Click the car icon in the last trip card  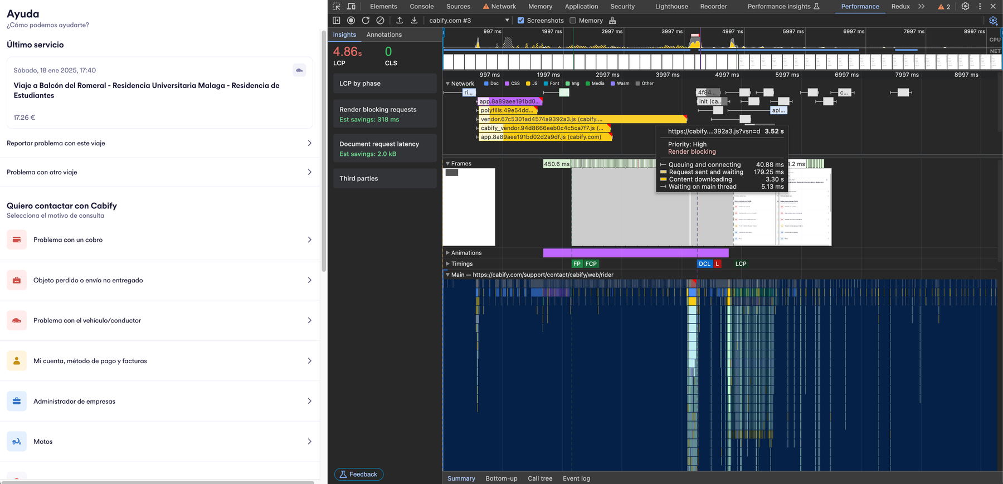299,70
